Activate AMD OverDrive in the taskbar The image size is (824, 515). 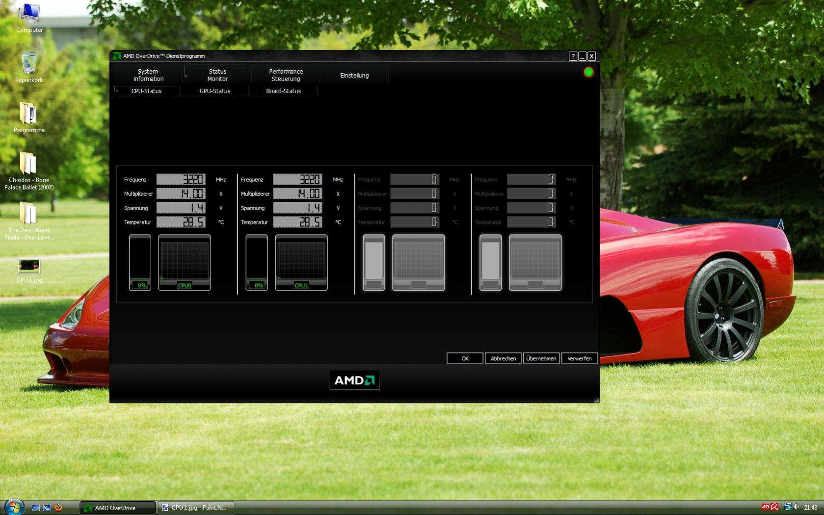click(x=118, y=508)
